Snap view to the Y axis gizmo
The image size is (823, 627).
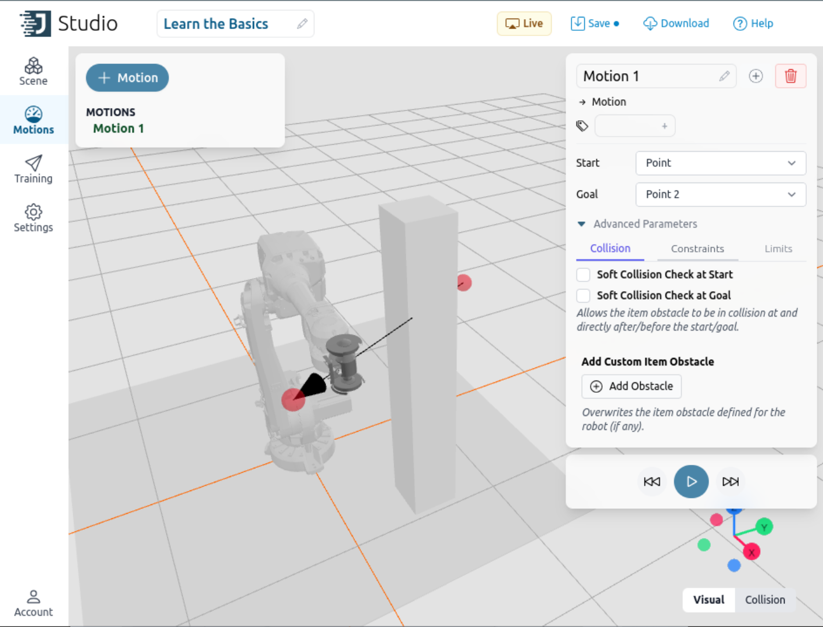764,527
